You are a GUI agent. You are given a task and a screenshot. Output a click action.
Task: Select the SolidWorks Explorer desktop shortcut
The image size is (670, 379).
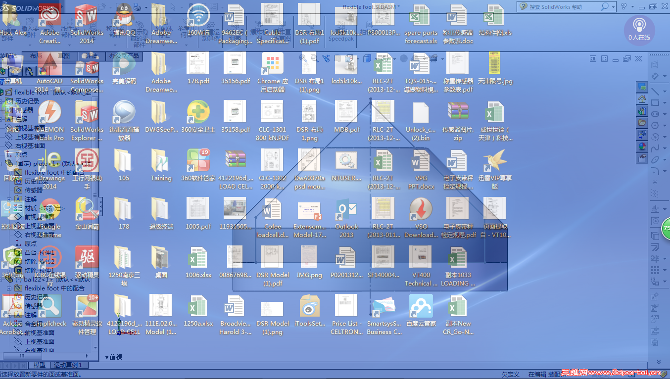coord(87,121)
